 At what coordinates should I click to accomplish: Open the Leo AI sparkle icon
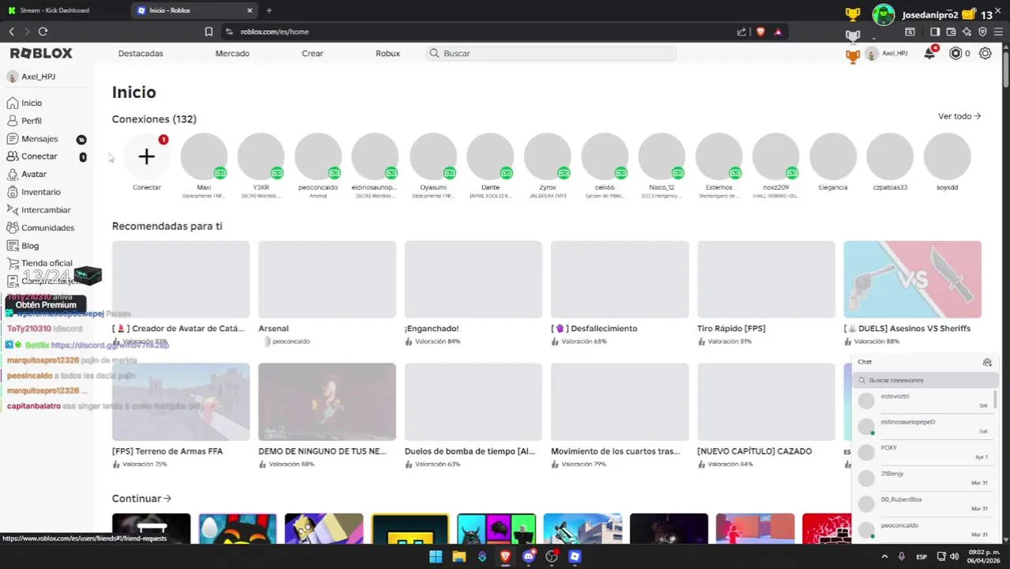967,32
